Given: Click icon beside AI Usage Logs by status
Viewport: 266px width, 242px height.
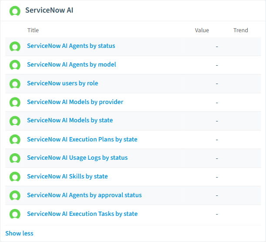Looking at the screenshot, I should [x=15, y=158].
